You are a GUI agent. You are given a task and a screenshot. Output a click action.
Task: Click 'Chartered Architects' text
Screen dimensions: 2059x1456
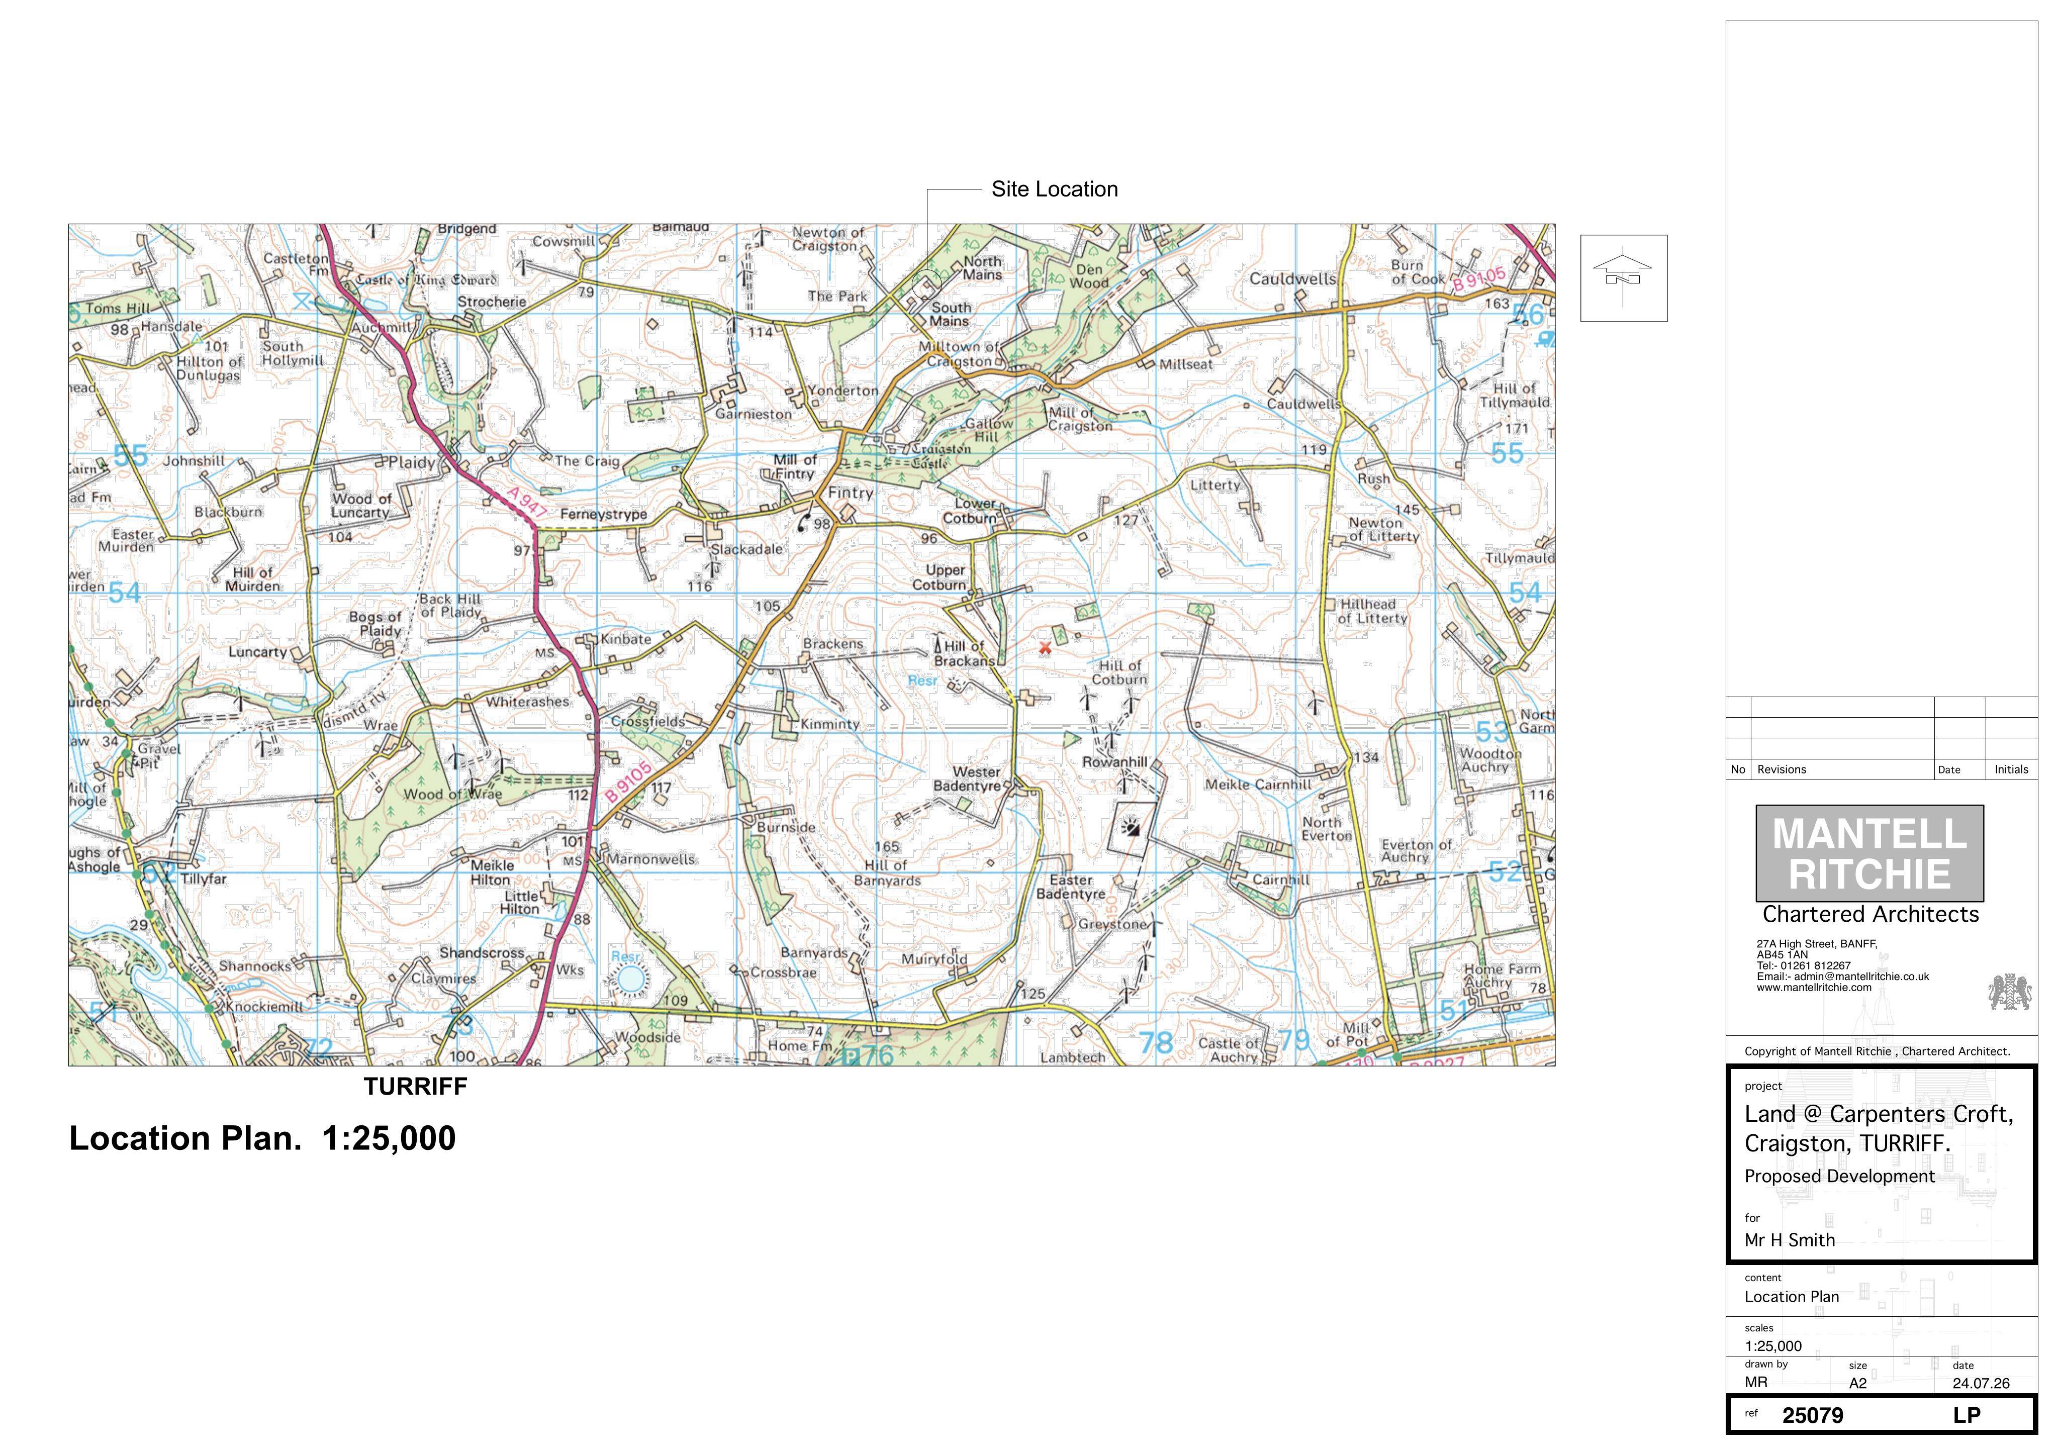point(1870,914)
